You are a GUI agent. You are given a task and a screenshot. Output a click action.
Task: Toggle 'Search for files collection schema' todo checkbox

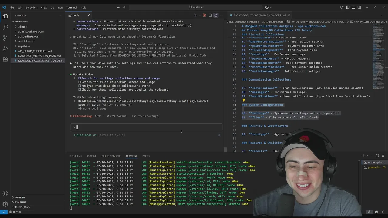click(79, 82)
